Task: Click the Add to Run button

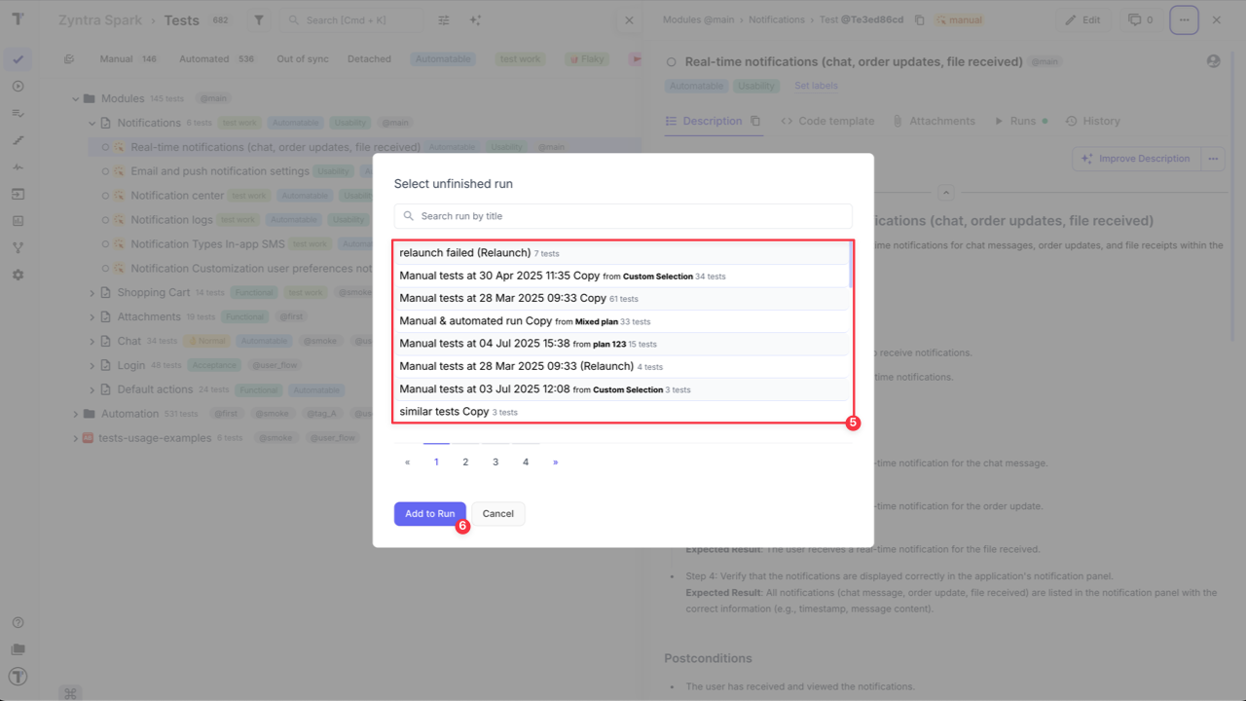Action: pos(429,513)
